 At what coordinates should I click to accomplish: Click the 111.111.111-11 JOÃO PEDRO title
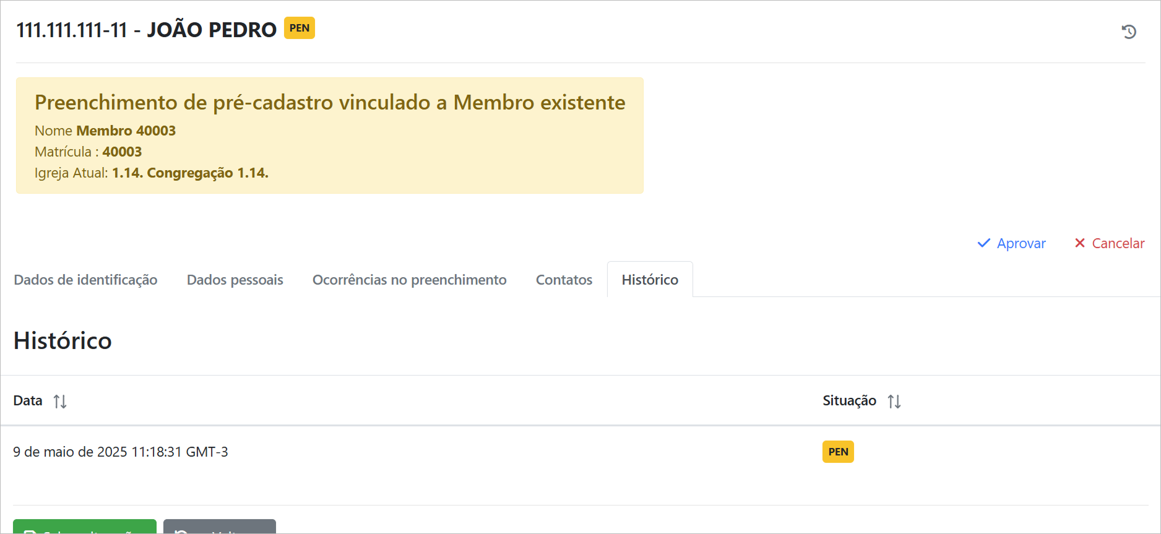coord(146,30)
